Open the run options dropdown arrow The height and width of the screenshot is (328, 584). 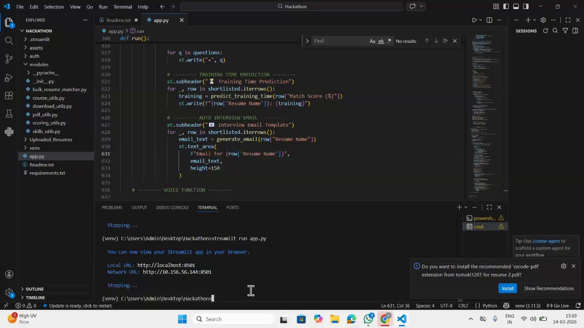pyautogui.click(x=481, y=20)
